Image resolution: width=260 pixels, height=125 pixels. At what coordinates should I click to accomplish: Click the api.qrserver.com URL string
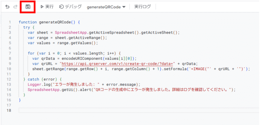(x=117, y=64)
